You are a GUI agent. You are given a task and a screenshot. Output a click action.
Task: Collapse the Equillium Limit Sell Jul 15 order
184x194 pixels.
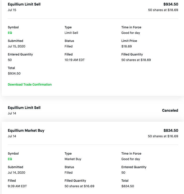[24, 5]
